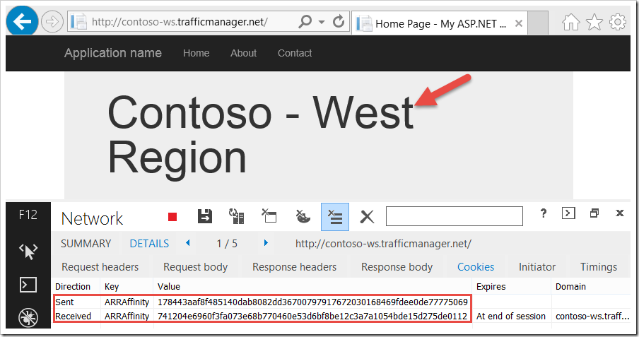Open the Home navigation link
Screen dimensions: 639x337
point(196,53)
